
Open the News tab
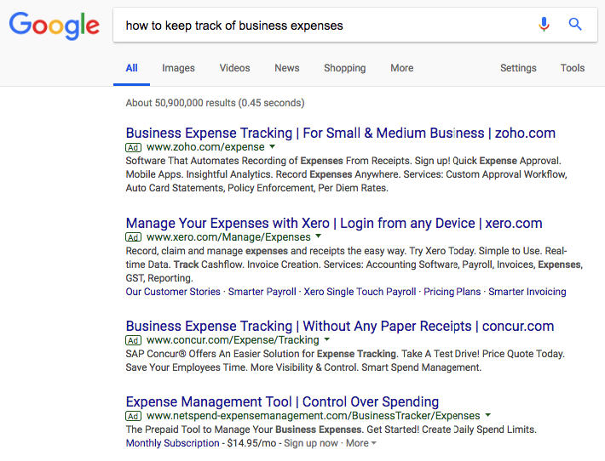coord(286,68)
